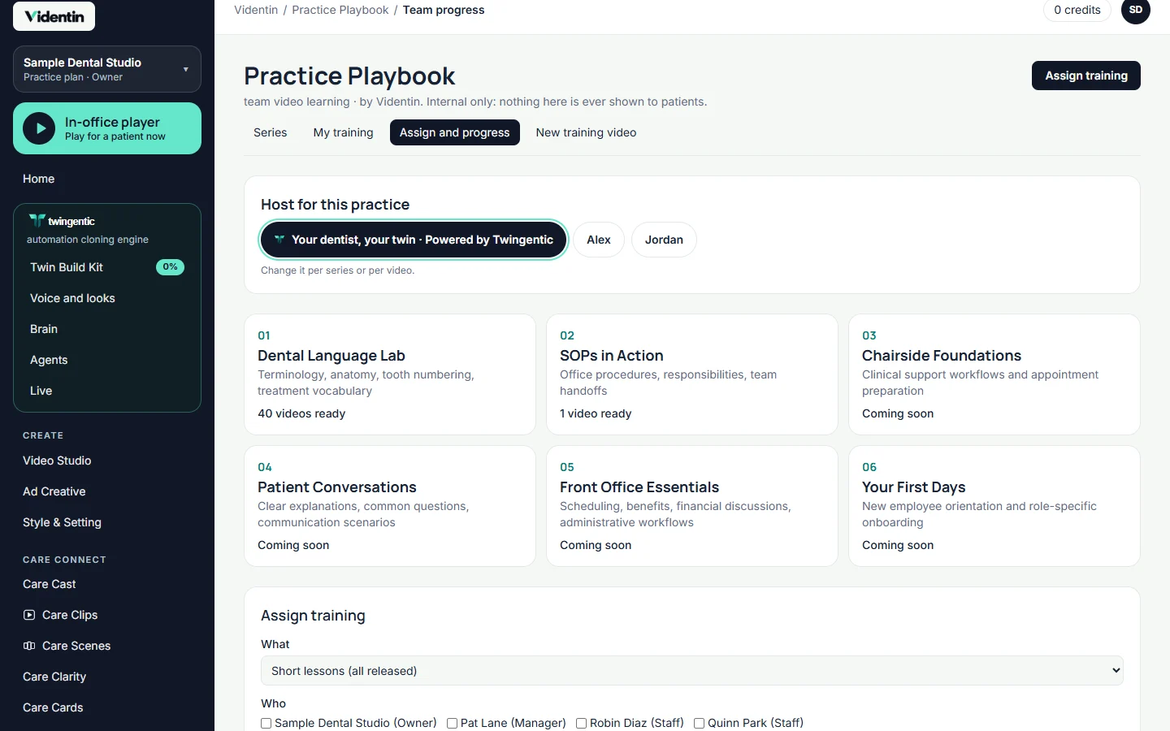Open Style & Setting

[107, 522]
